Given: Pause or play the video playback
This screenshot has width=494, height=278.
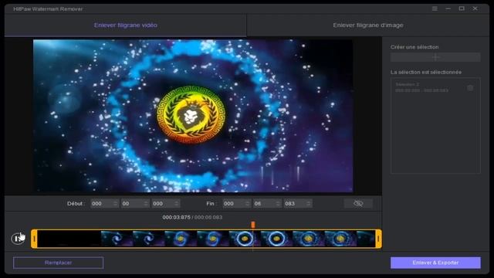Looking at the screenshot, I should tap(17, 239).
